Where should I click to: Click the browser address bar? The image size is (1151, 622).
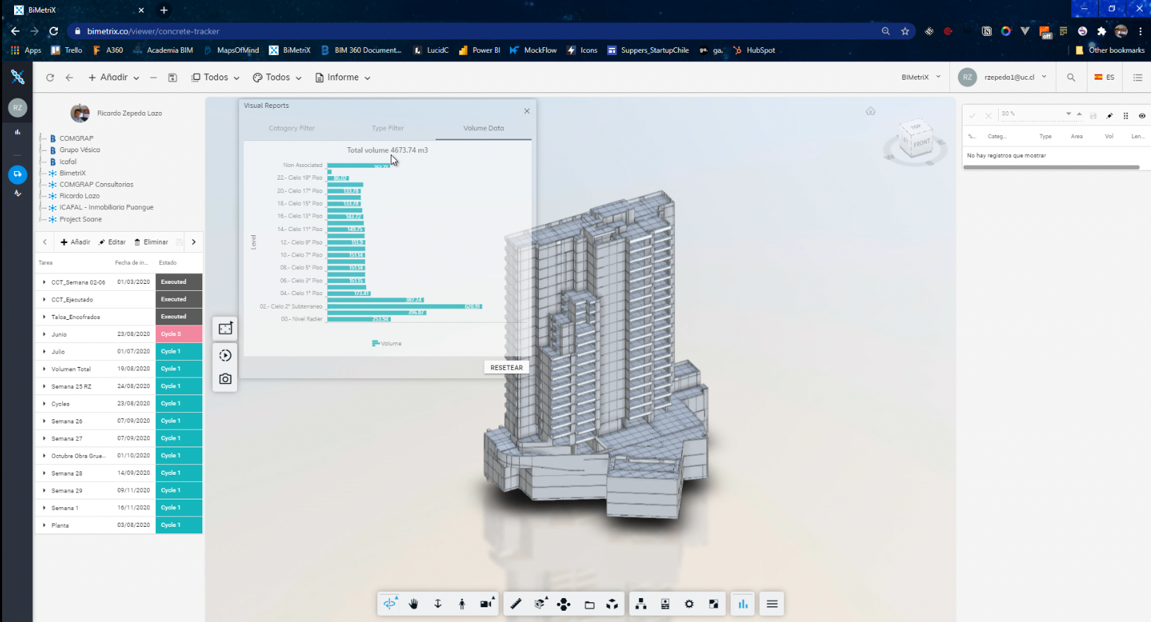point(473,31)
